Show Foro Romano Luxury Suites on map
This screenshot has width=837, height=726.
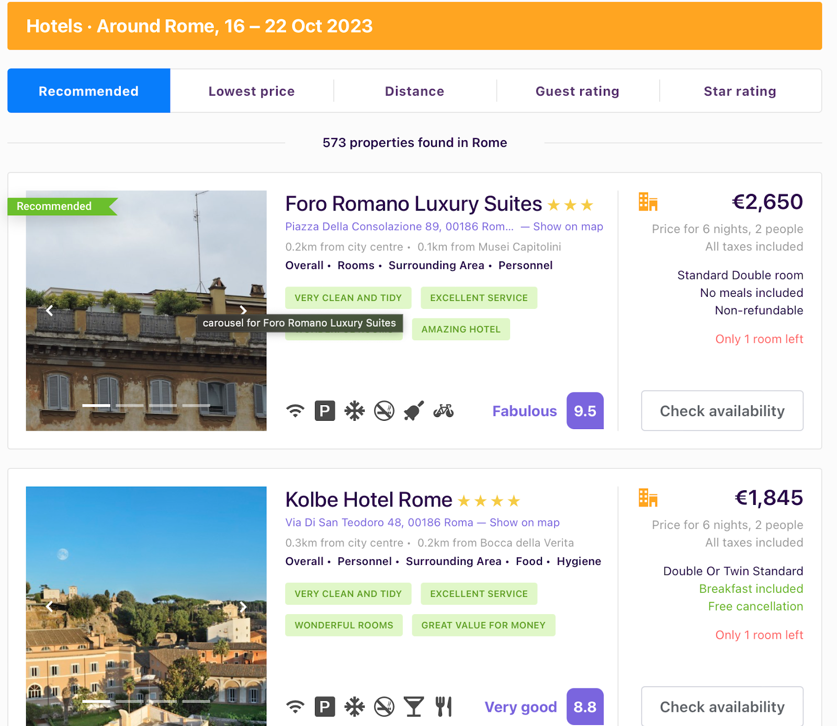(x=568, y=226)
